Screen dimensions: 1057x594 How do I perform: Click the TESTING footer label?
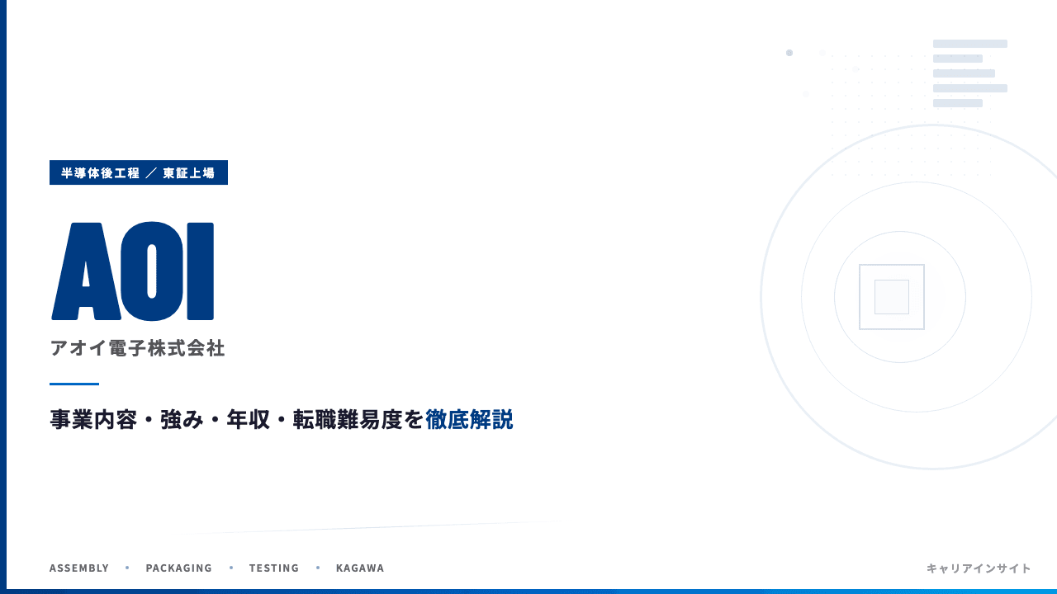tap(274, 568)
